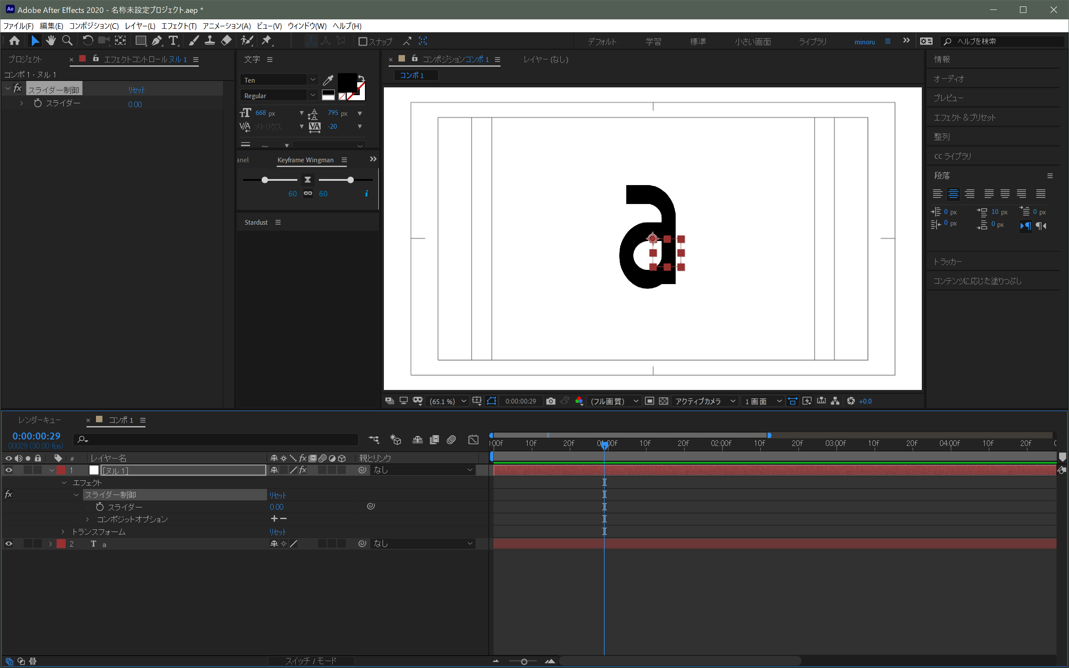Select the Roto Brush tool
1069x668 pixels.
(247, 41)
